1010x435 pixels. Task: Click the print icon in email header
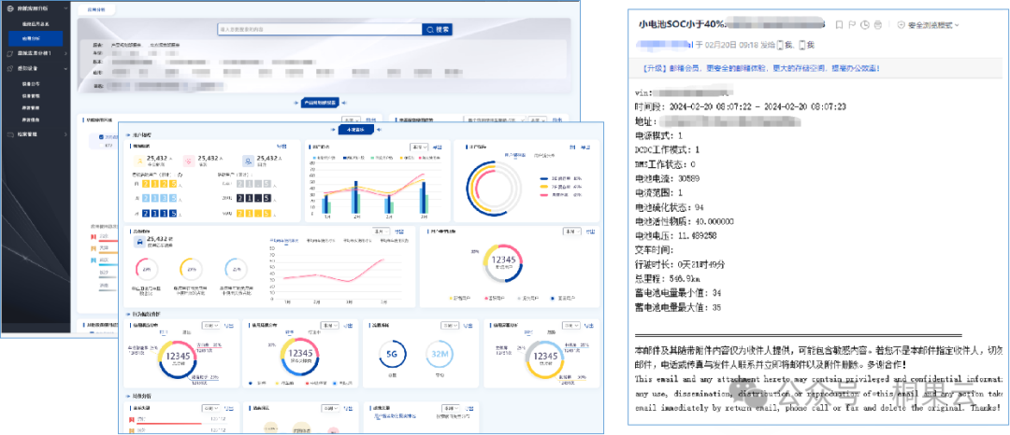click(x=879, y=25)
